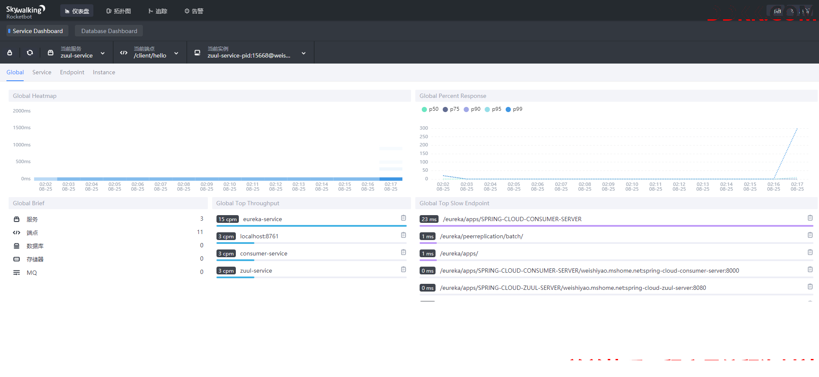This screenshot has width=819, height=377.
Task: Click the Global Heatmap panel title
Action: (34, 96)
